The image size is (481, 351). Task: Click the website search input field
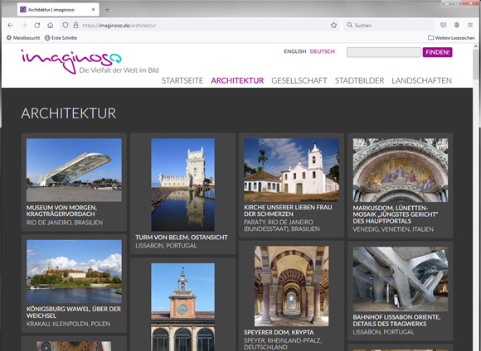(384, 52)
